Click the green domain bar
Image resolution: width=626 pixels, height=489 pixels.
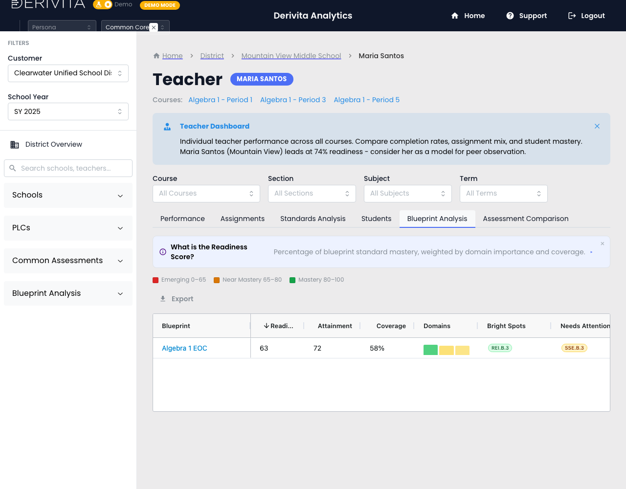point(430,350)
